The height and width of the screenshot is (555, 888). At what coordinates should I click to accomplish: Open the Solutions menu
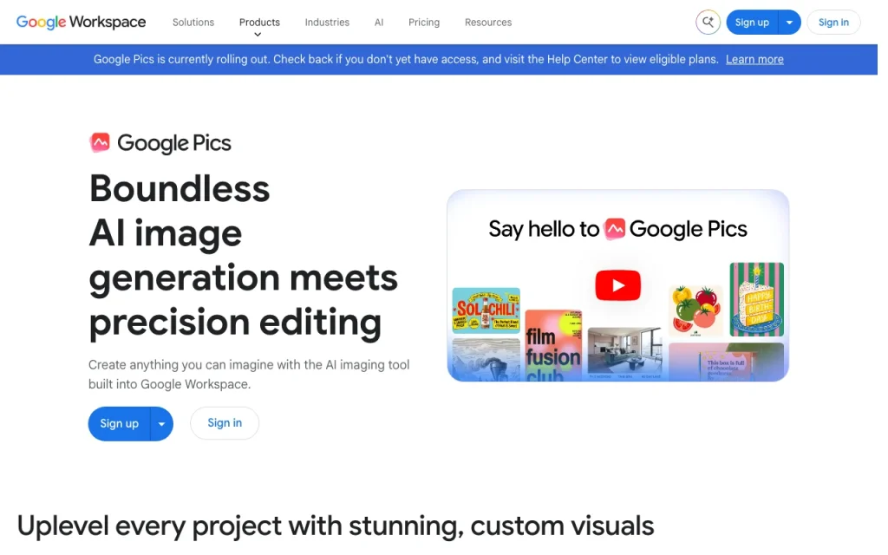(x=193, y=22)
